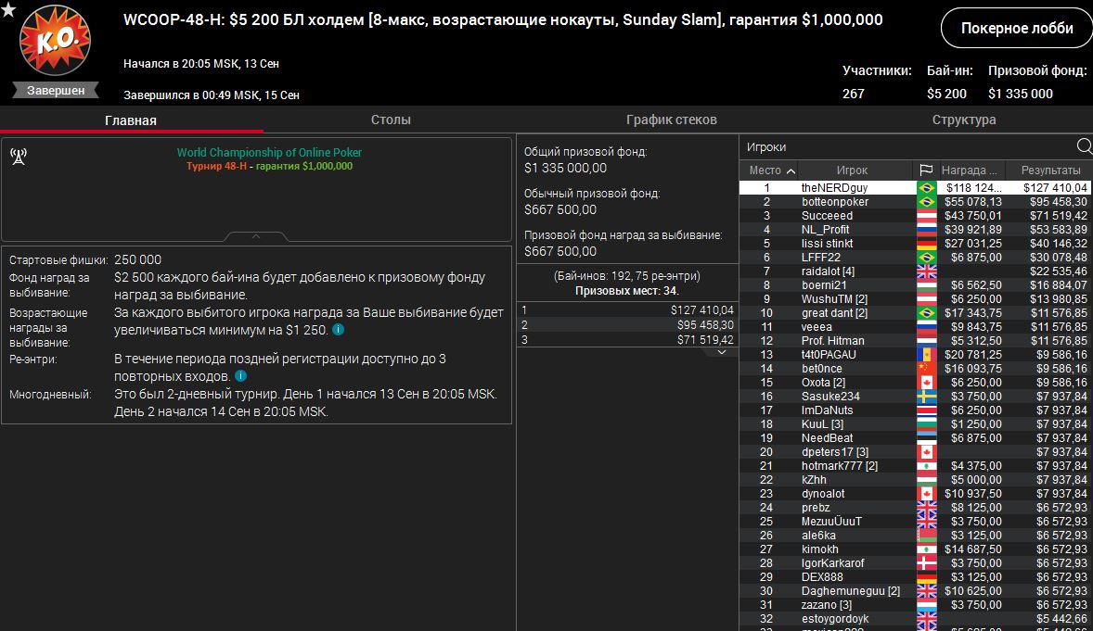
Task: Sort players by country flag column
Action: click(x=925, y=170)
